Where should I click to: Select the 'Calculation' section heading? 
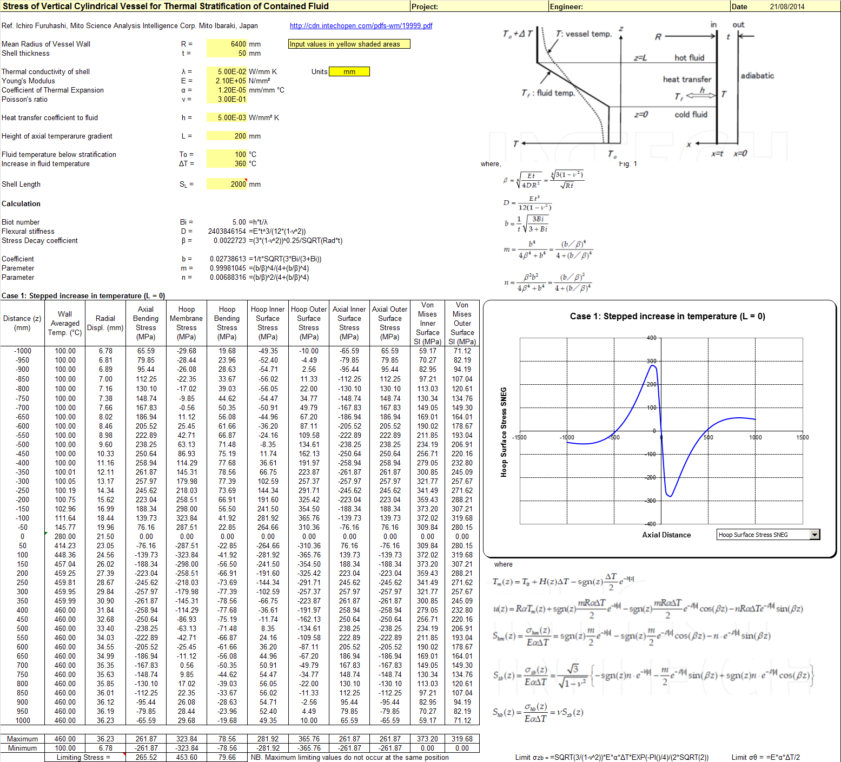(21, 203)
